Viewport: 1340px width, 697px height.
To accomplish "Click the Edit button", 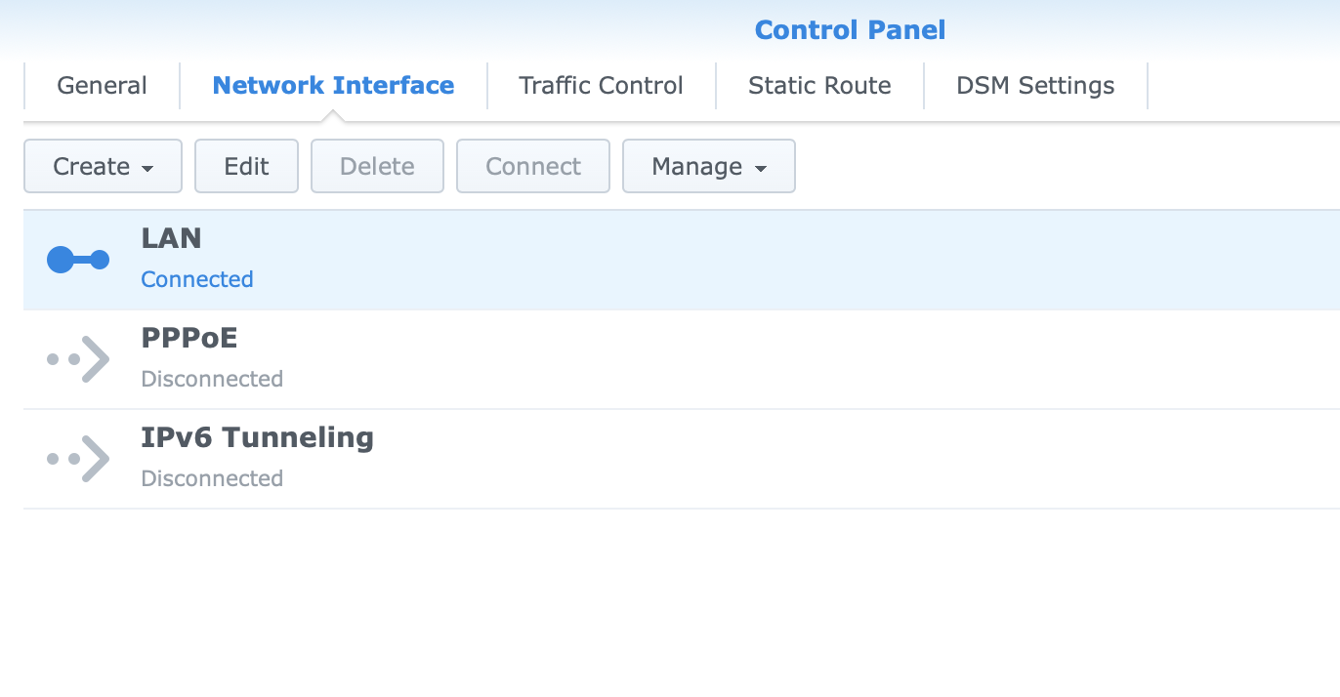I will [x=246, y=166].
